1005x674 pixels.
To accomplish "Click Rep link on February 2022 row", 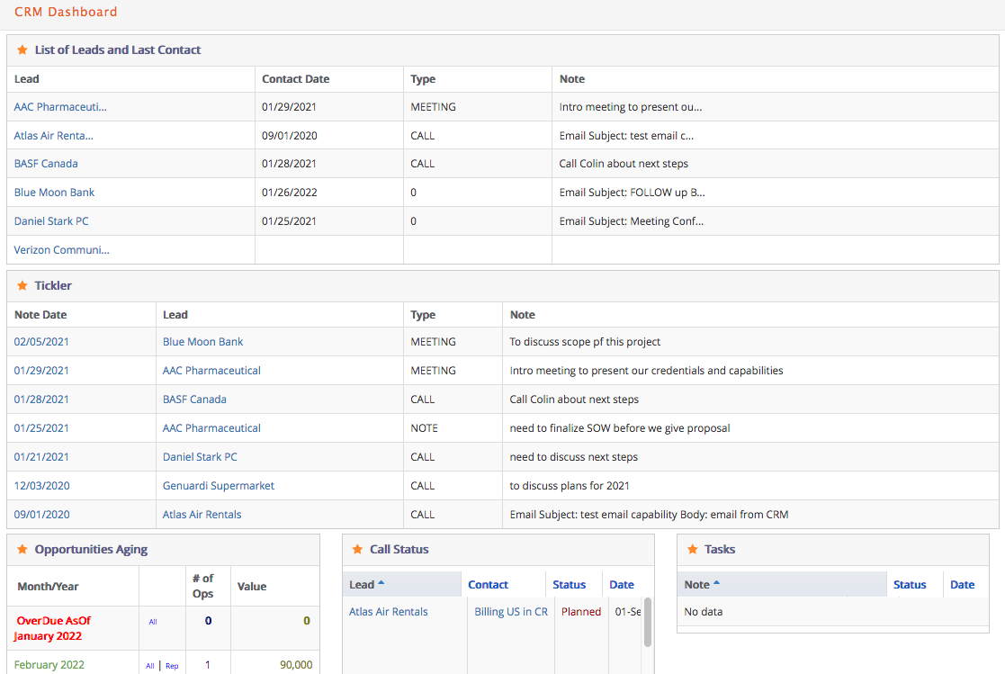I will tap(172, 666).
